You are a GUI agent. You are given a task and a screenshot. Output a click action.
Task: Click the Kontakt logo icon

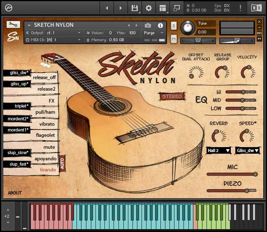9,8
